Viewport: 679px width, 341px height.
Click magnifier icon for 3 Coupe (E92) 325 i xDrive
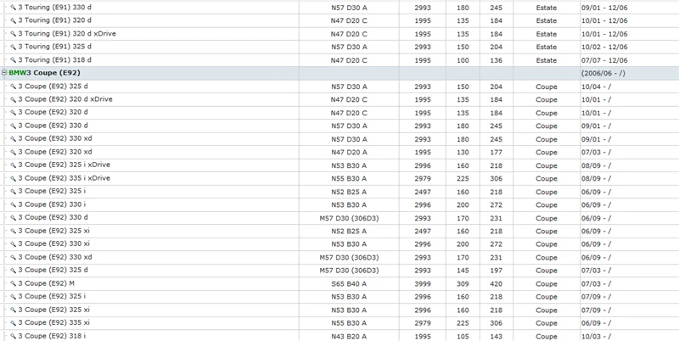tap(13, 165)
